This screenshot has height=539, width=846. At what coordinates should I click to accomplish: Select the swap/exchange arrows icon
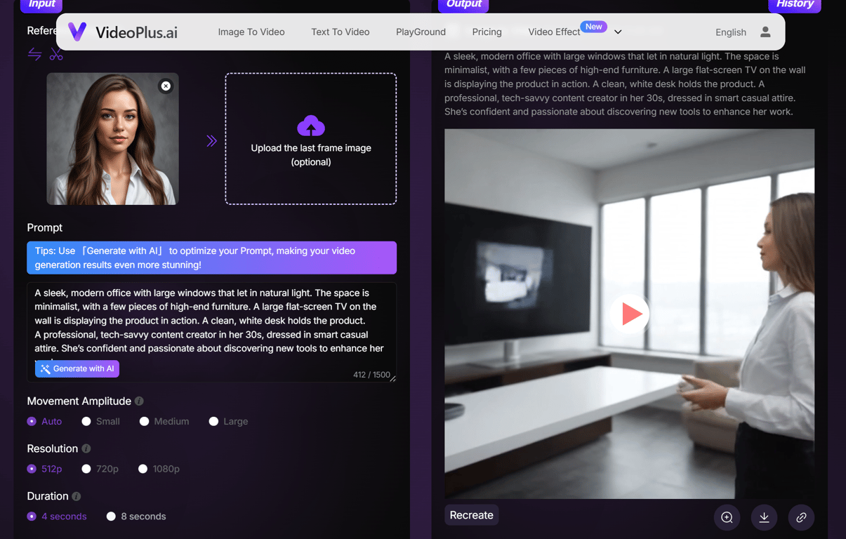(34, 54)
